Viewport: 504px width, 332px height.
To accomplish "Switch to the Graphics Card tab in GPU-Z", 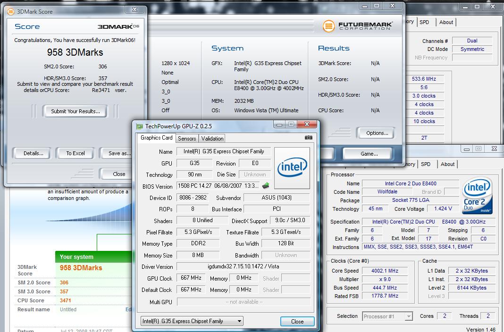I will (156, 138).
